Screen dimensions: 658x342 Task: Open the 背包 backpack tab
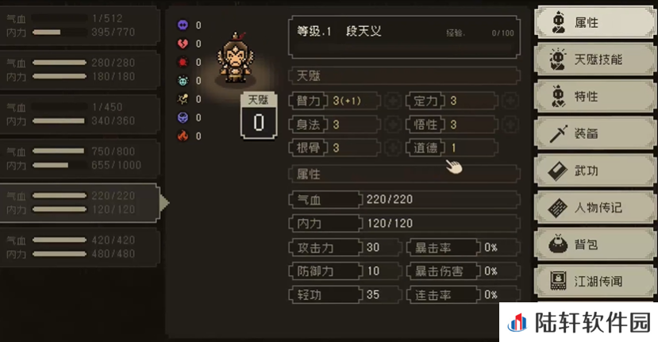595,244
